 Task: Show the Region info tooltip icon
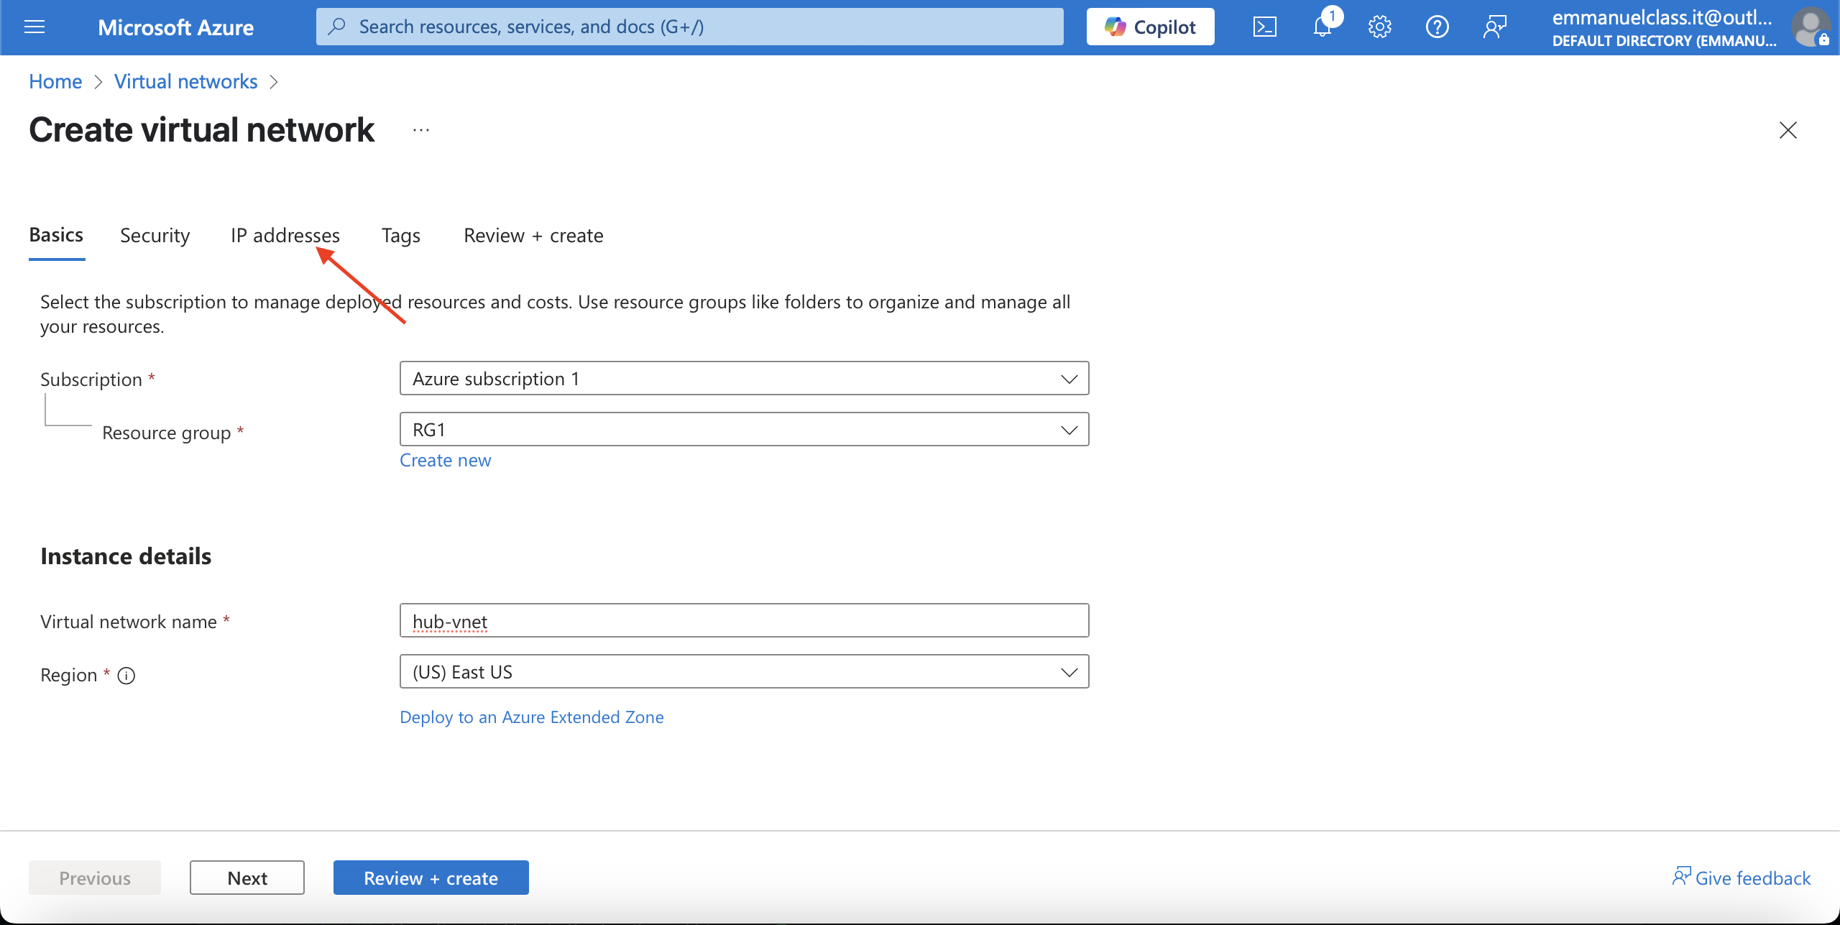pos(126,676)
